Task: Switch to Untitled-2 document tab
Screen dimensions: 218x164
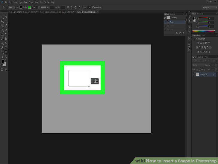Action: click(57, 12)
